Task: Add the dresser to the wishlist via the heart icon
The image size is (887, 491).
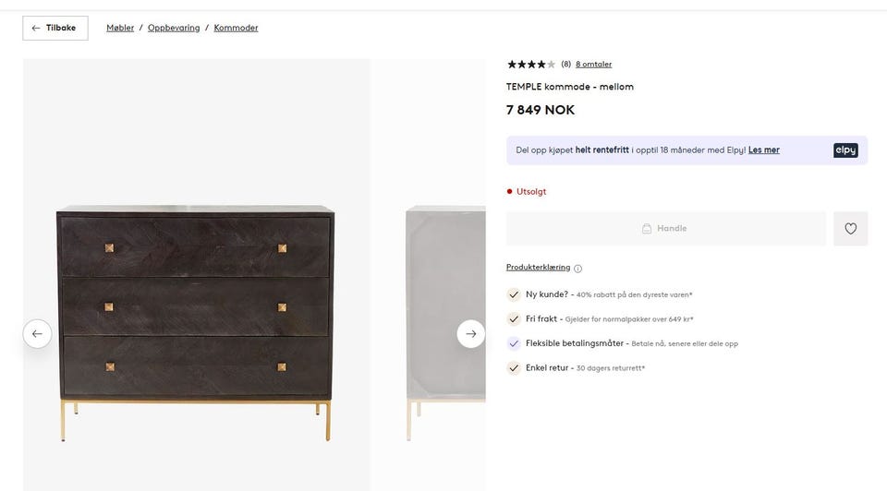Action: pos(850,229)
